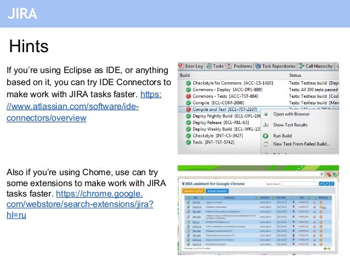
Task: Click the Call Hierarchy tab's tree icon
Action: 301,66
